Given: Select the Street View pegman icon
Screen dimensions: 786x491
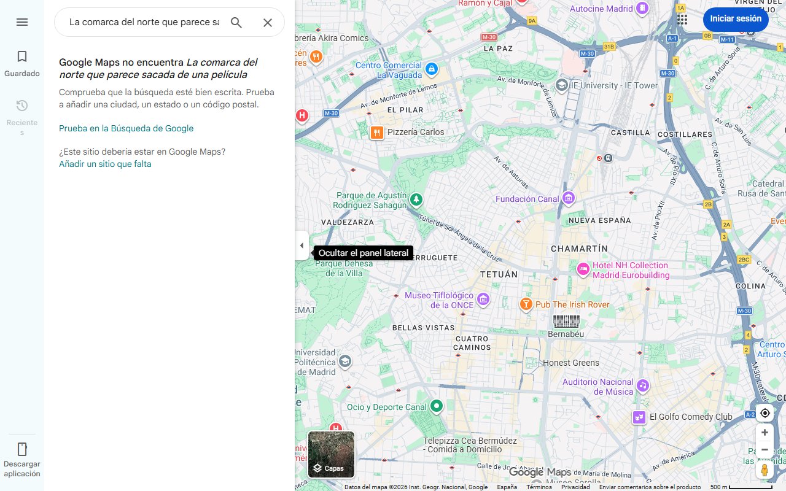Looking at the screenshot, I should coord(765,470).
